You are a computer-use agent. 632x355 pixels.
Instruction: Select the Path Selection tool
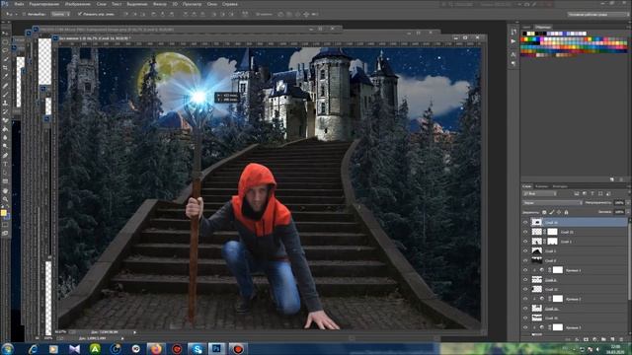[x=5, y=173]
